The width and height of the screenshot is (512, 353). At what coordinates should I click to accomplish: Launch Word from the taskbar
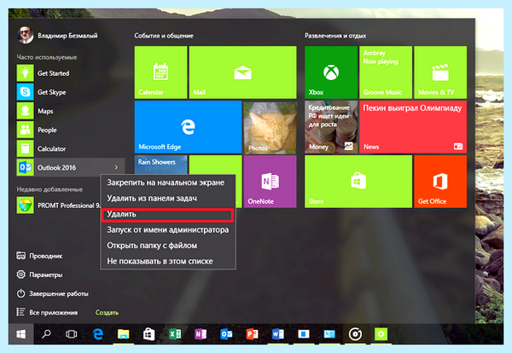(278, 334)
